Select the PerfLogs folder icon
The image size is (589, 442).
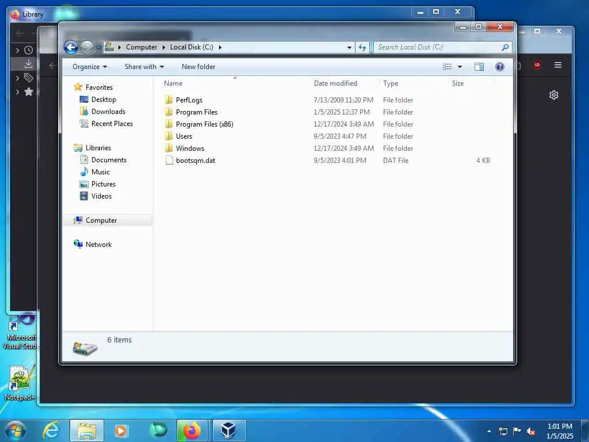point(169,100)
